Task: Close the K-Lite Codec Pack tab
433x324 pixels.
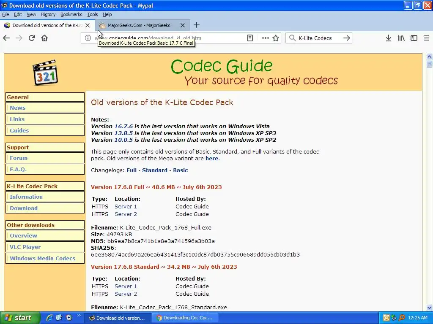Action: (x=88, y=25)
